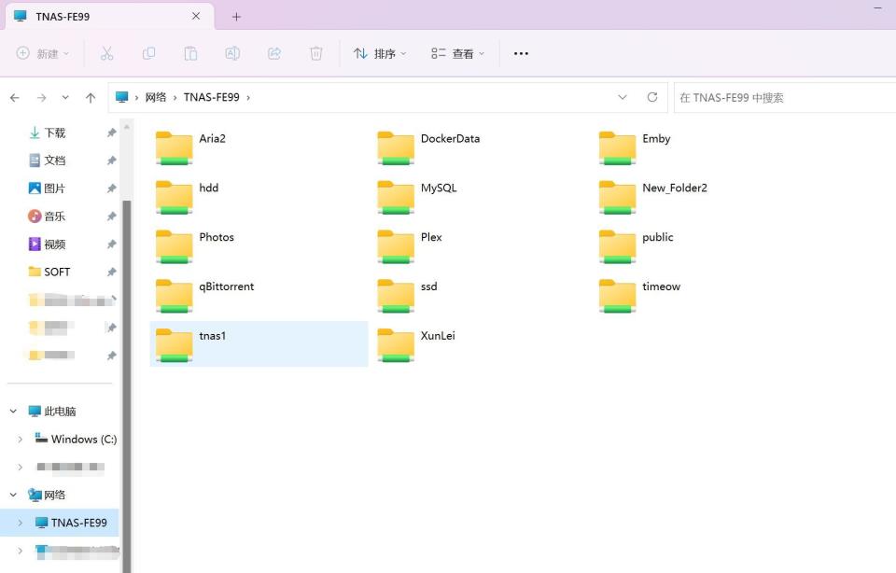Open 文档 in quick access
This screenshot has height=573, width=896.
[48, 161]
